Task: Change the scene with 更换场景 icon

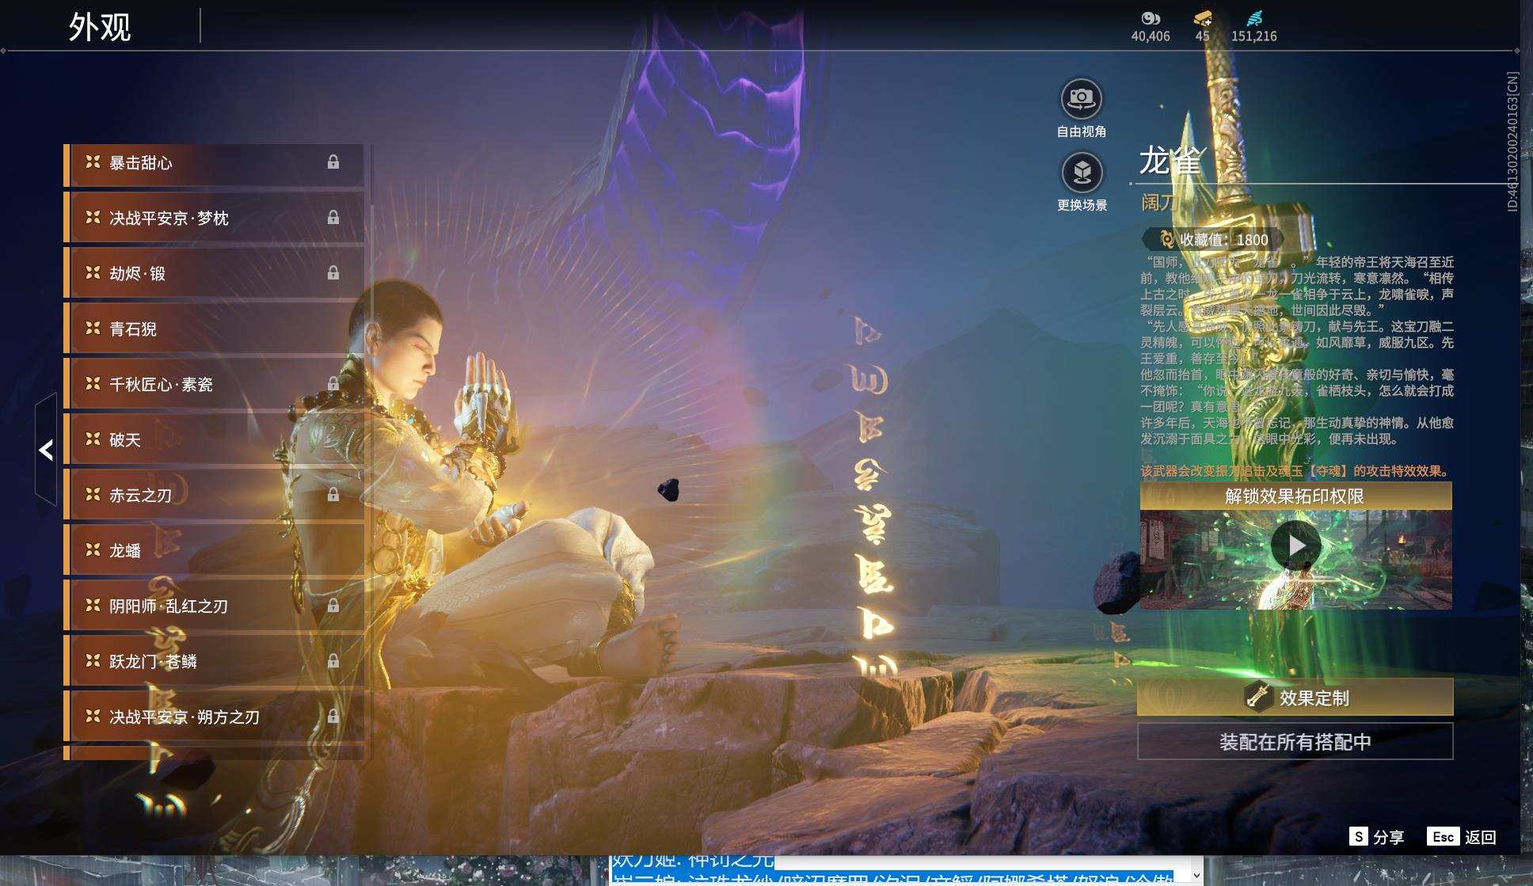Action: click(x=1082, y=173)
